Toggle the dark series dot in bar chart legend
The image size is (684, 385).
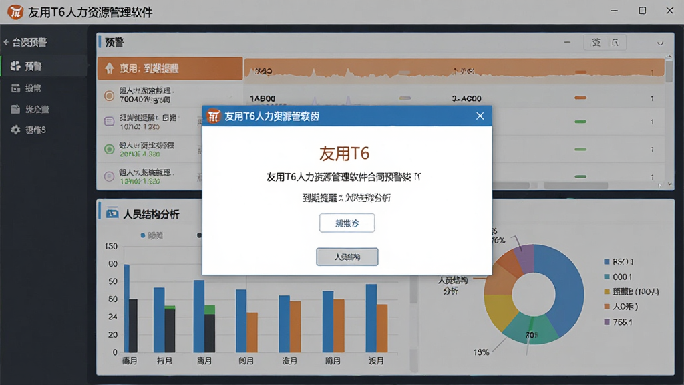[x=199, y=235]
